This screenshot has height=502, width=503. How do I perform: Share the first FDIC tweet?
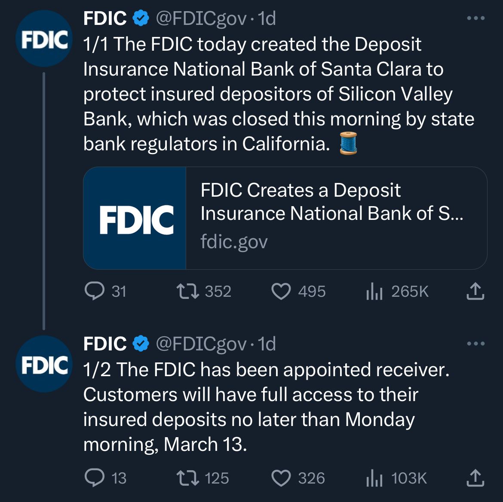475,291
